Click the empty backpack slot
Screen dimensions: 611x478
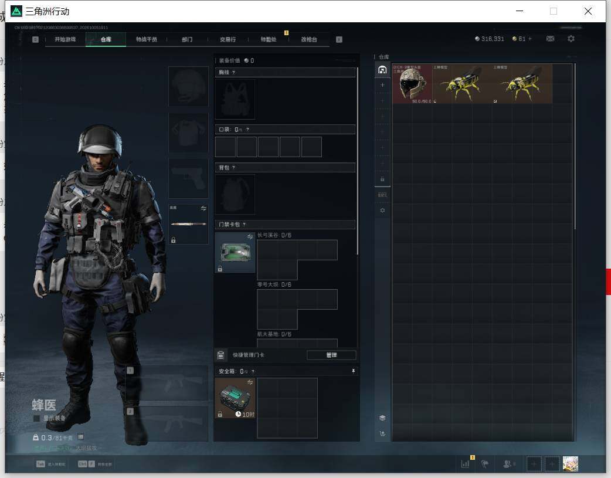(x=235, y=194)
